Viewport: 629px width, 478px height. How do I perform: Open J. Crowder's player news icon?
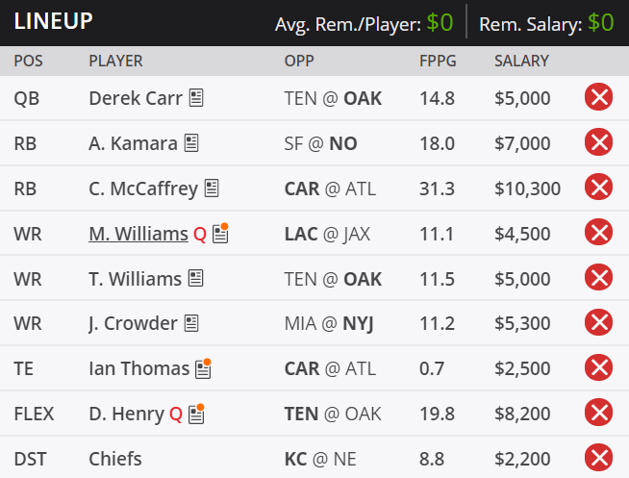click(x=191, y=323)
